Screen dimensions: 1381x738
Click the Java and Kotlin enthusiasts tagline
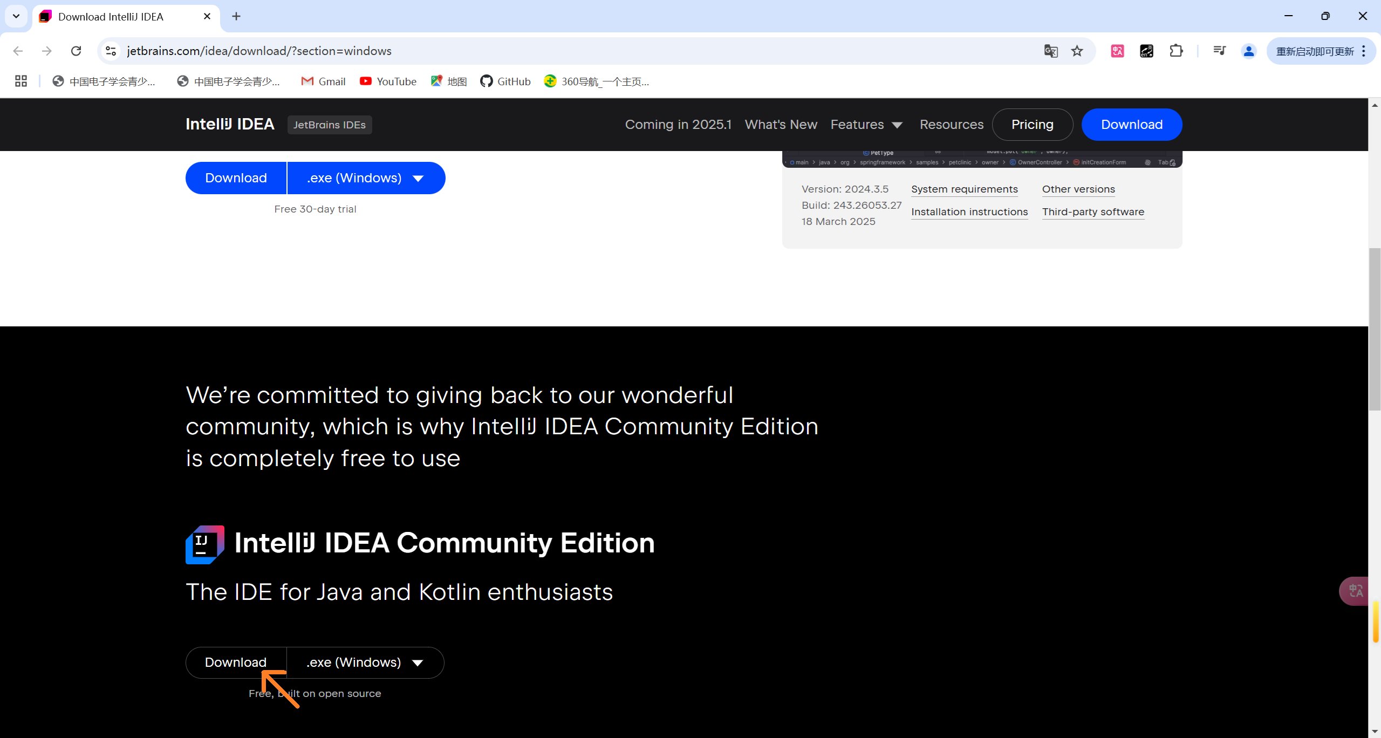(x=399, y=592)
